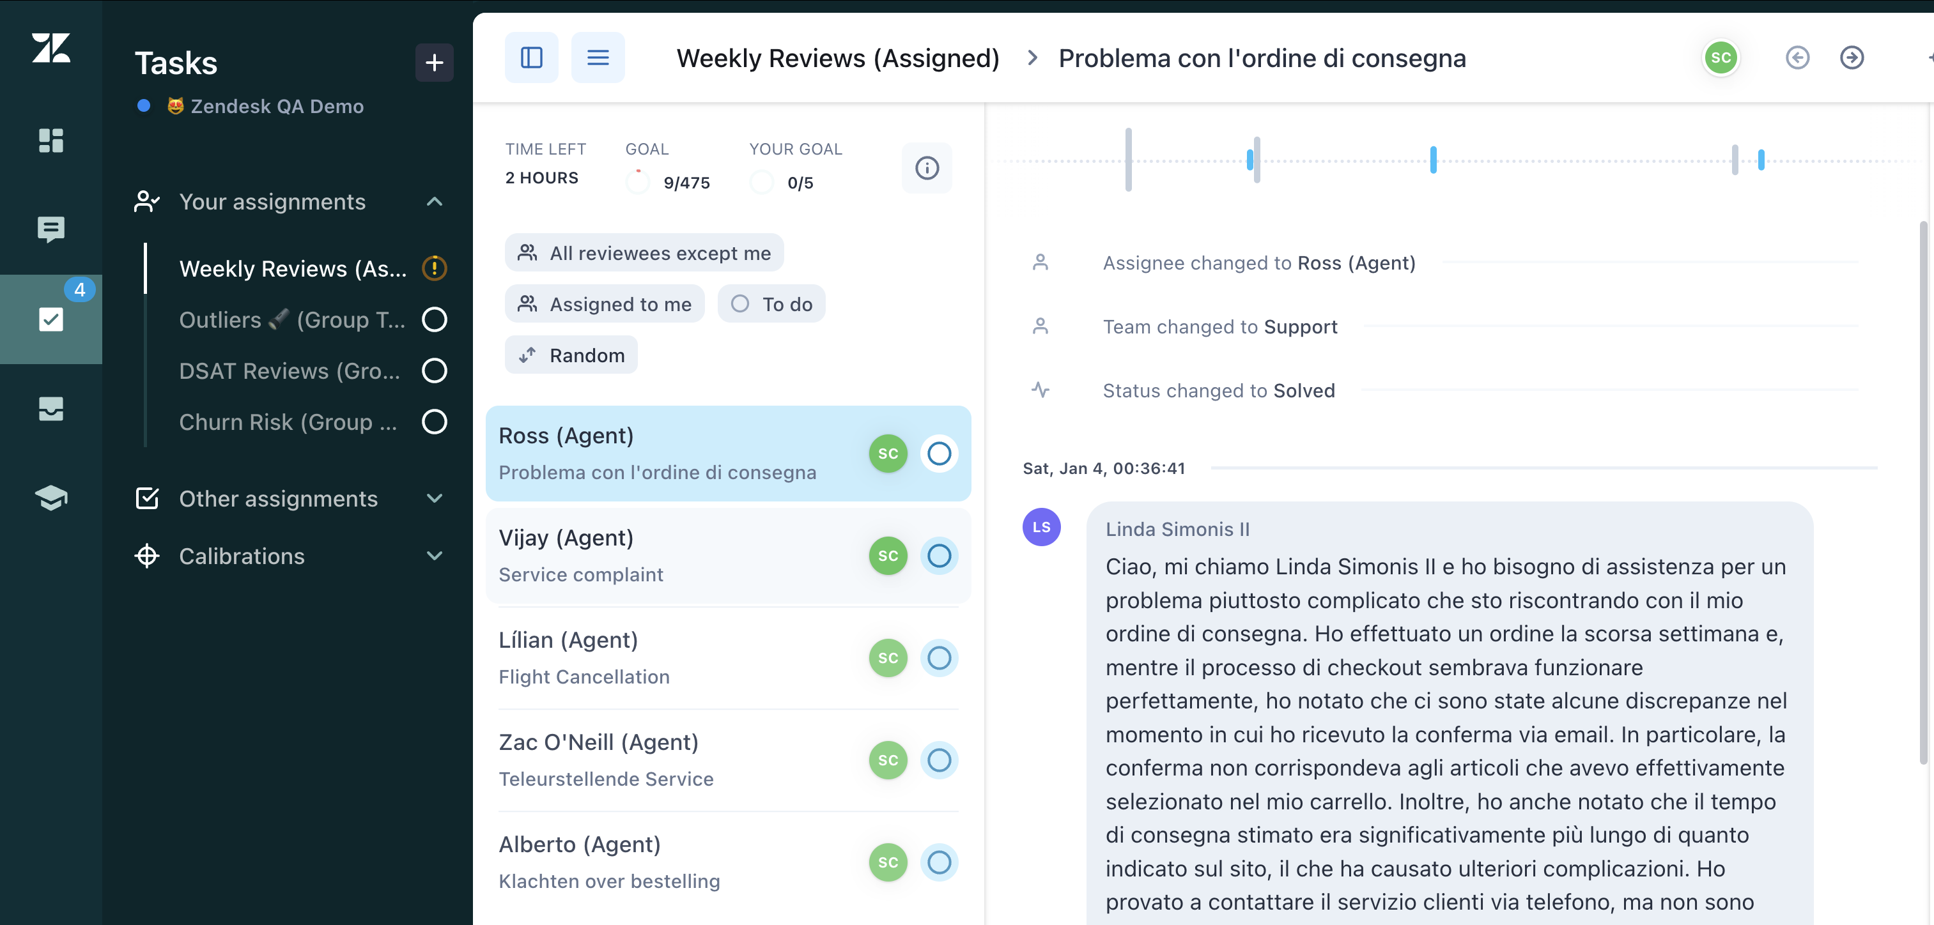Toggle the To do filter chip

pos(771,304)
